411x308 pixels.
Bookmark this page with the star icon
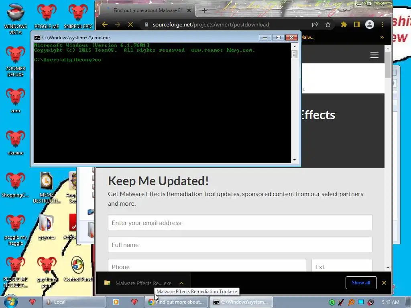tap(328, 24)
